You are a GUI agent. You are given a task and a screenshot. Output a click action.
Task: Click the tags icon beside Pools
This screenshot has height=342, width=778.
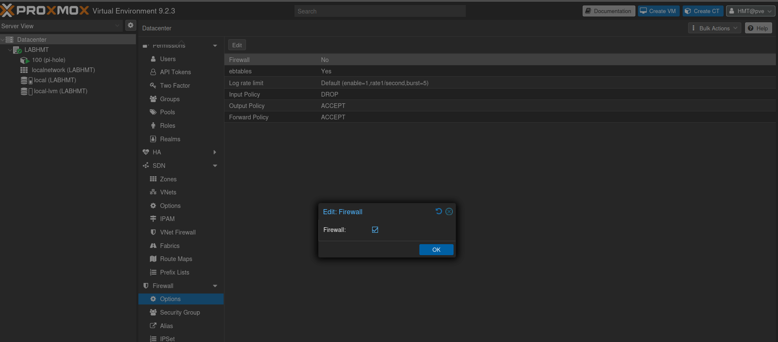coord(153,112)
